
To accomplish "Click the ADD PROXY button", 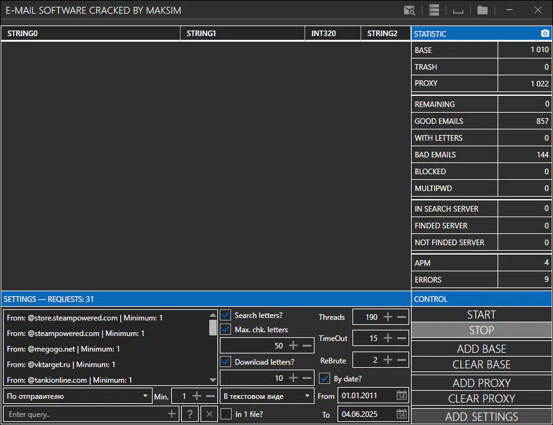I will [x=481, y=383].
